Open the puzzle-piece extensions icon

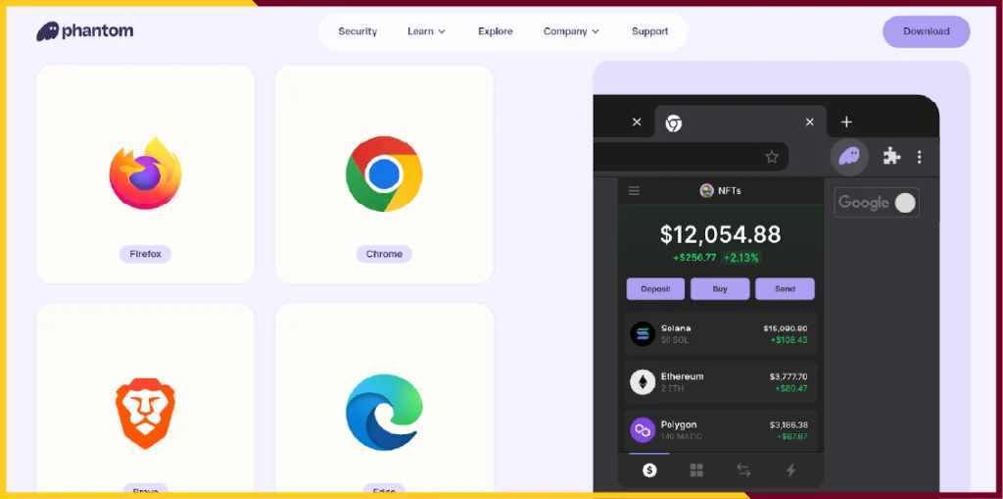pyautogui.click(x=891, y=156)
